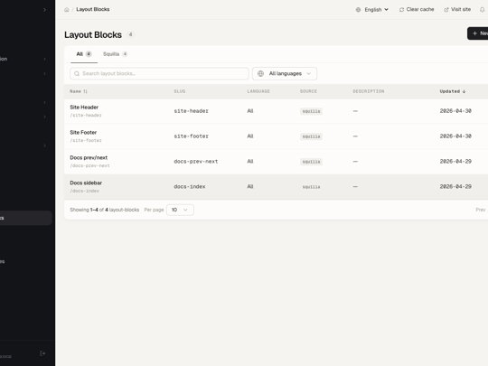Screen dimensions: 488x366
Task: Click the site-header slug cell
Action: tap(191, 111)
